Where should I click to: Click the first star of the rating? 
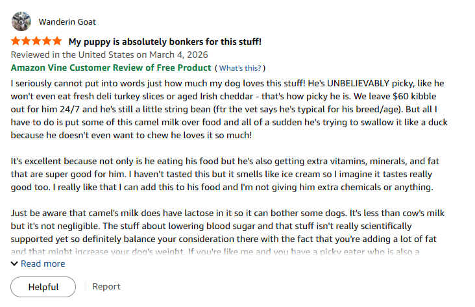(16, 42)
